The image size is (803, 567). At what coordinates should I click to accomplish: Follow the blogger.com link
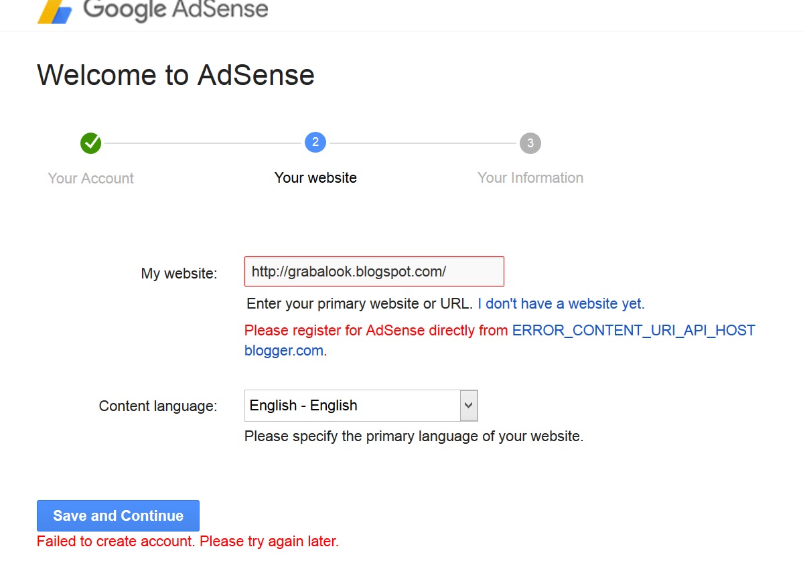coord(284,350)
